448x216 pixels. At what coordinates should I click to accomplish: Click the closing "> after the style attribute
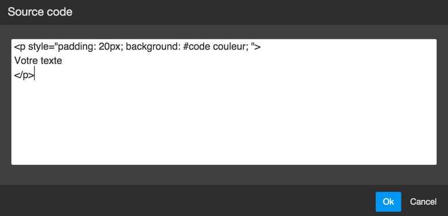[x=256, y=47]
